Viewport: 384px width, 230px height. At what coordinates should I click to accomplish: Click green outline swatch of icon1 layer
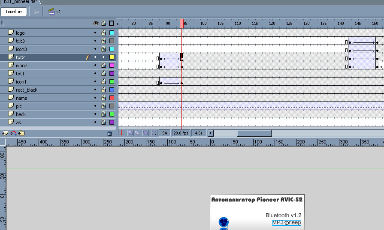112,82
